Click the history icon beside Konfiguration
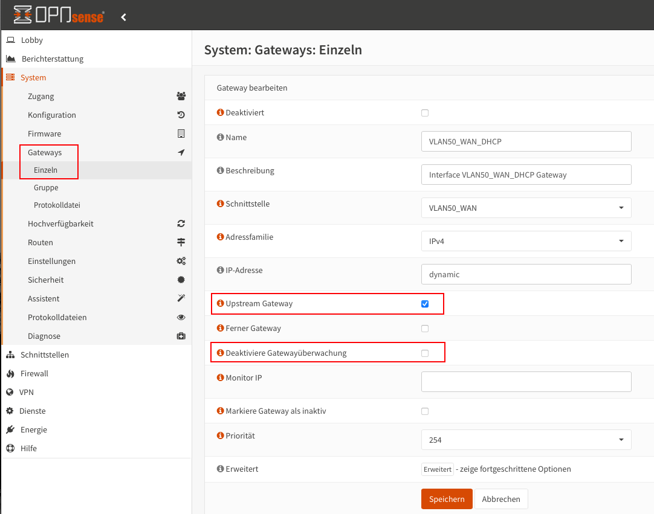Image resolution: width=654 pixels, height=514 pixels. [x=181, y=115]
